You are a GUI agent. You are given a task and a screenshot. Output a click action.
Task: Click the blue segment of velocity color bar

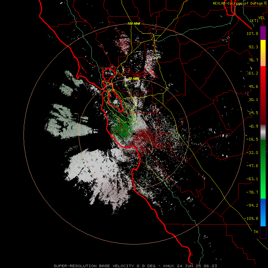point(263,212)
